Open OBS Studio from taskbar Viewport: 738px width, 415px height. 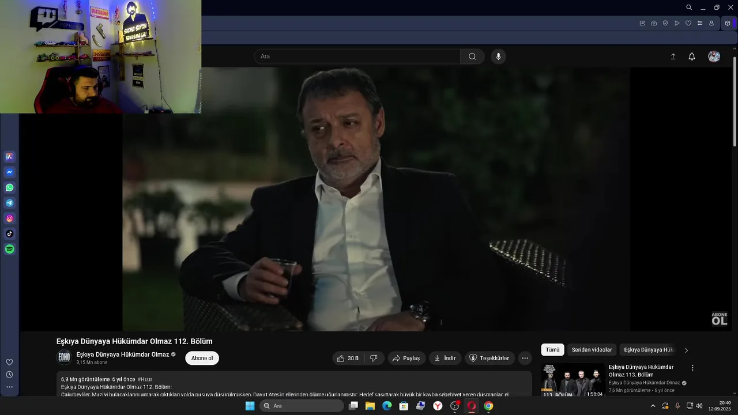[455, 406]
